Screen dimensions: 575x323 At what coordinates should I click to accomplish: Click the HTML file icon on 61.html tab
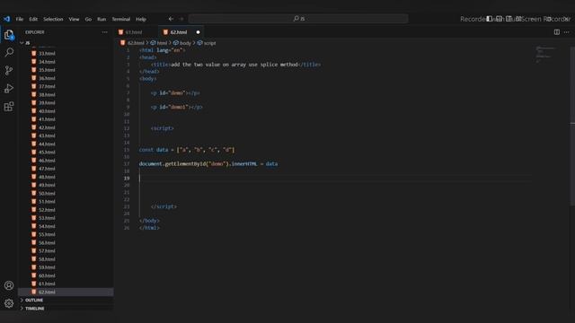(x=120, y=32)
